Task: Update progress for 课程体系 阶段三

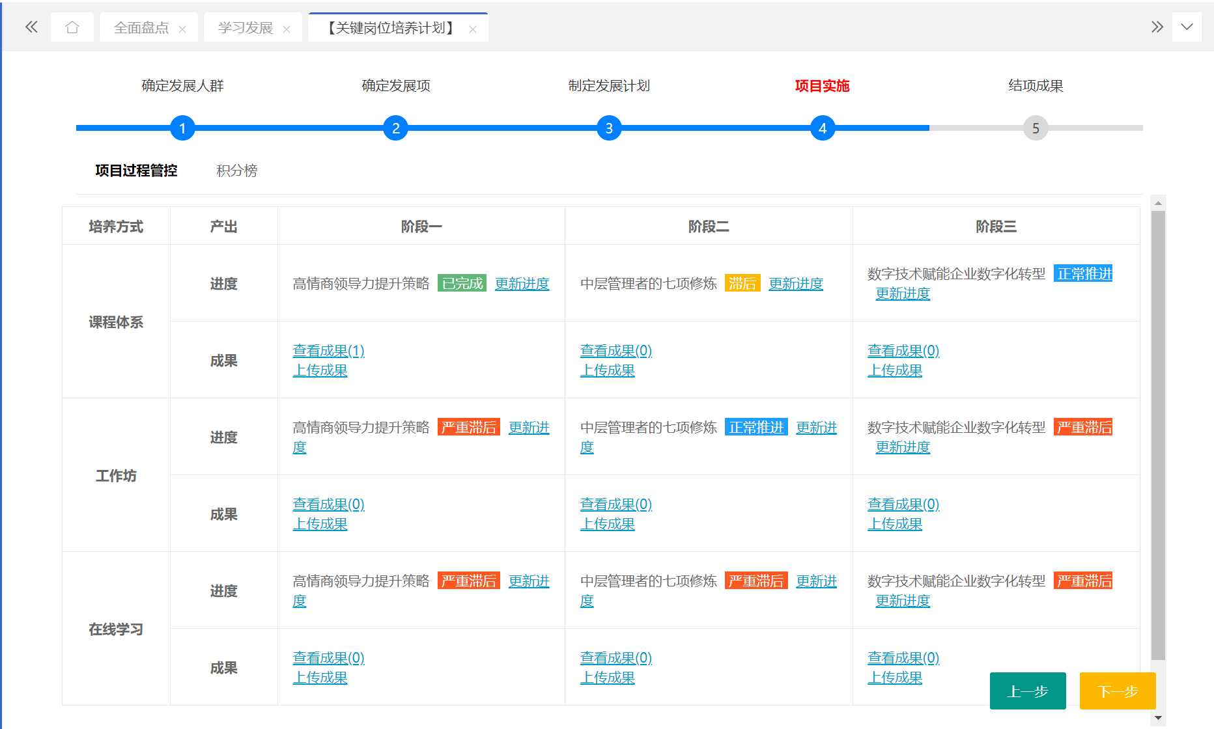Action: [x=903, y=294]
